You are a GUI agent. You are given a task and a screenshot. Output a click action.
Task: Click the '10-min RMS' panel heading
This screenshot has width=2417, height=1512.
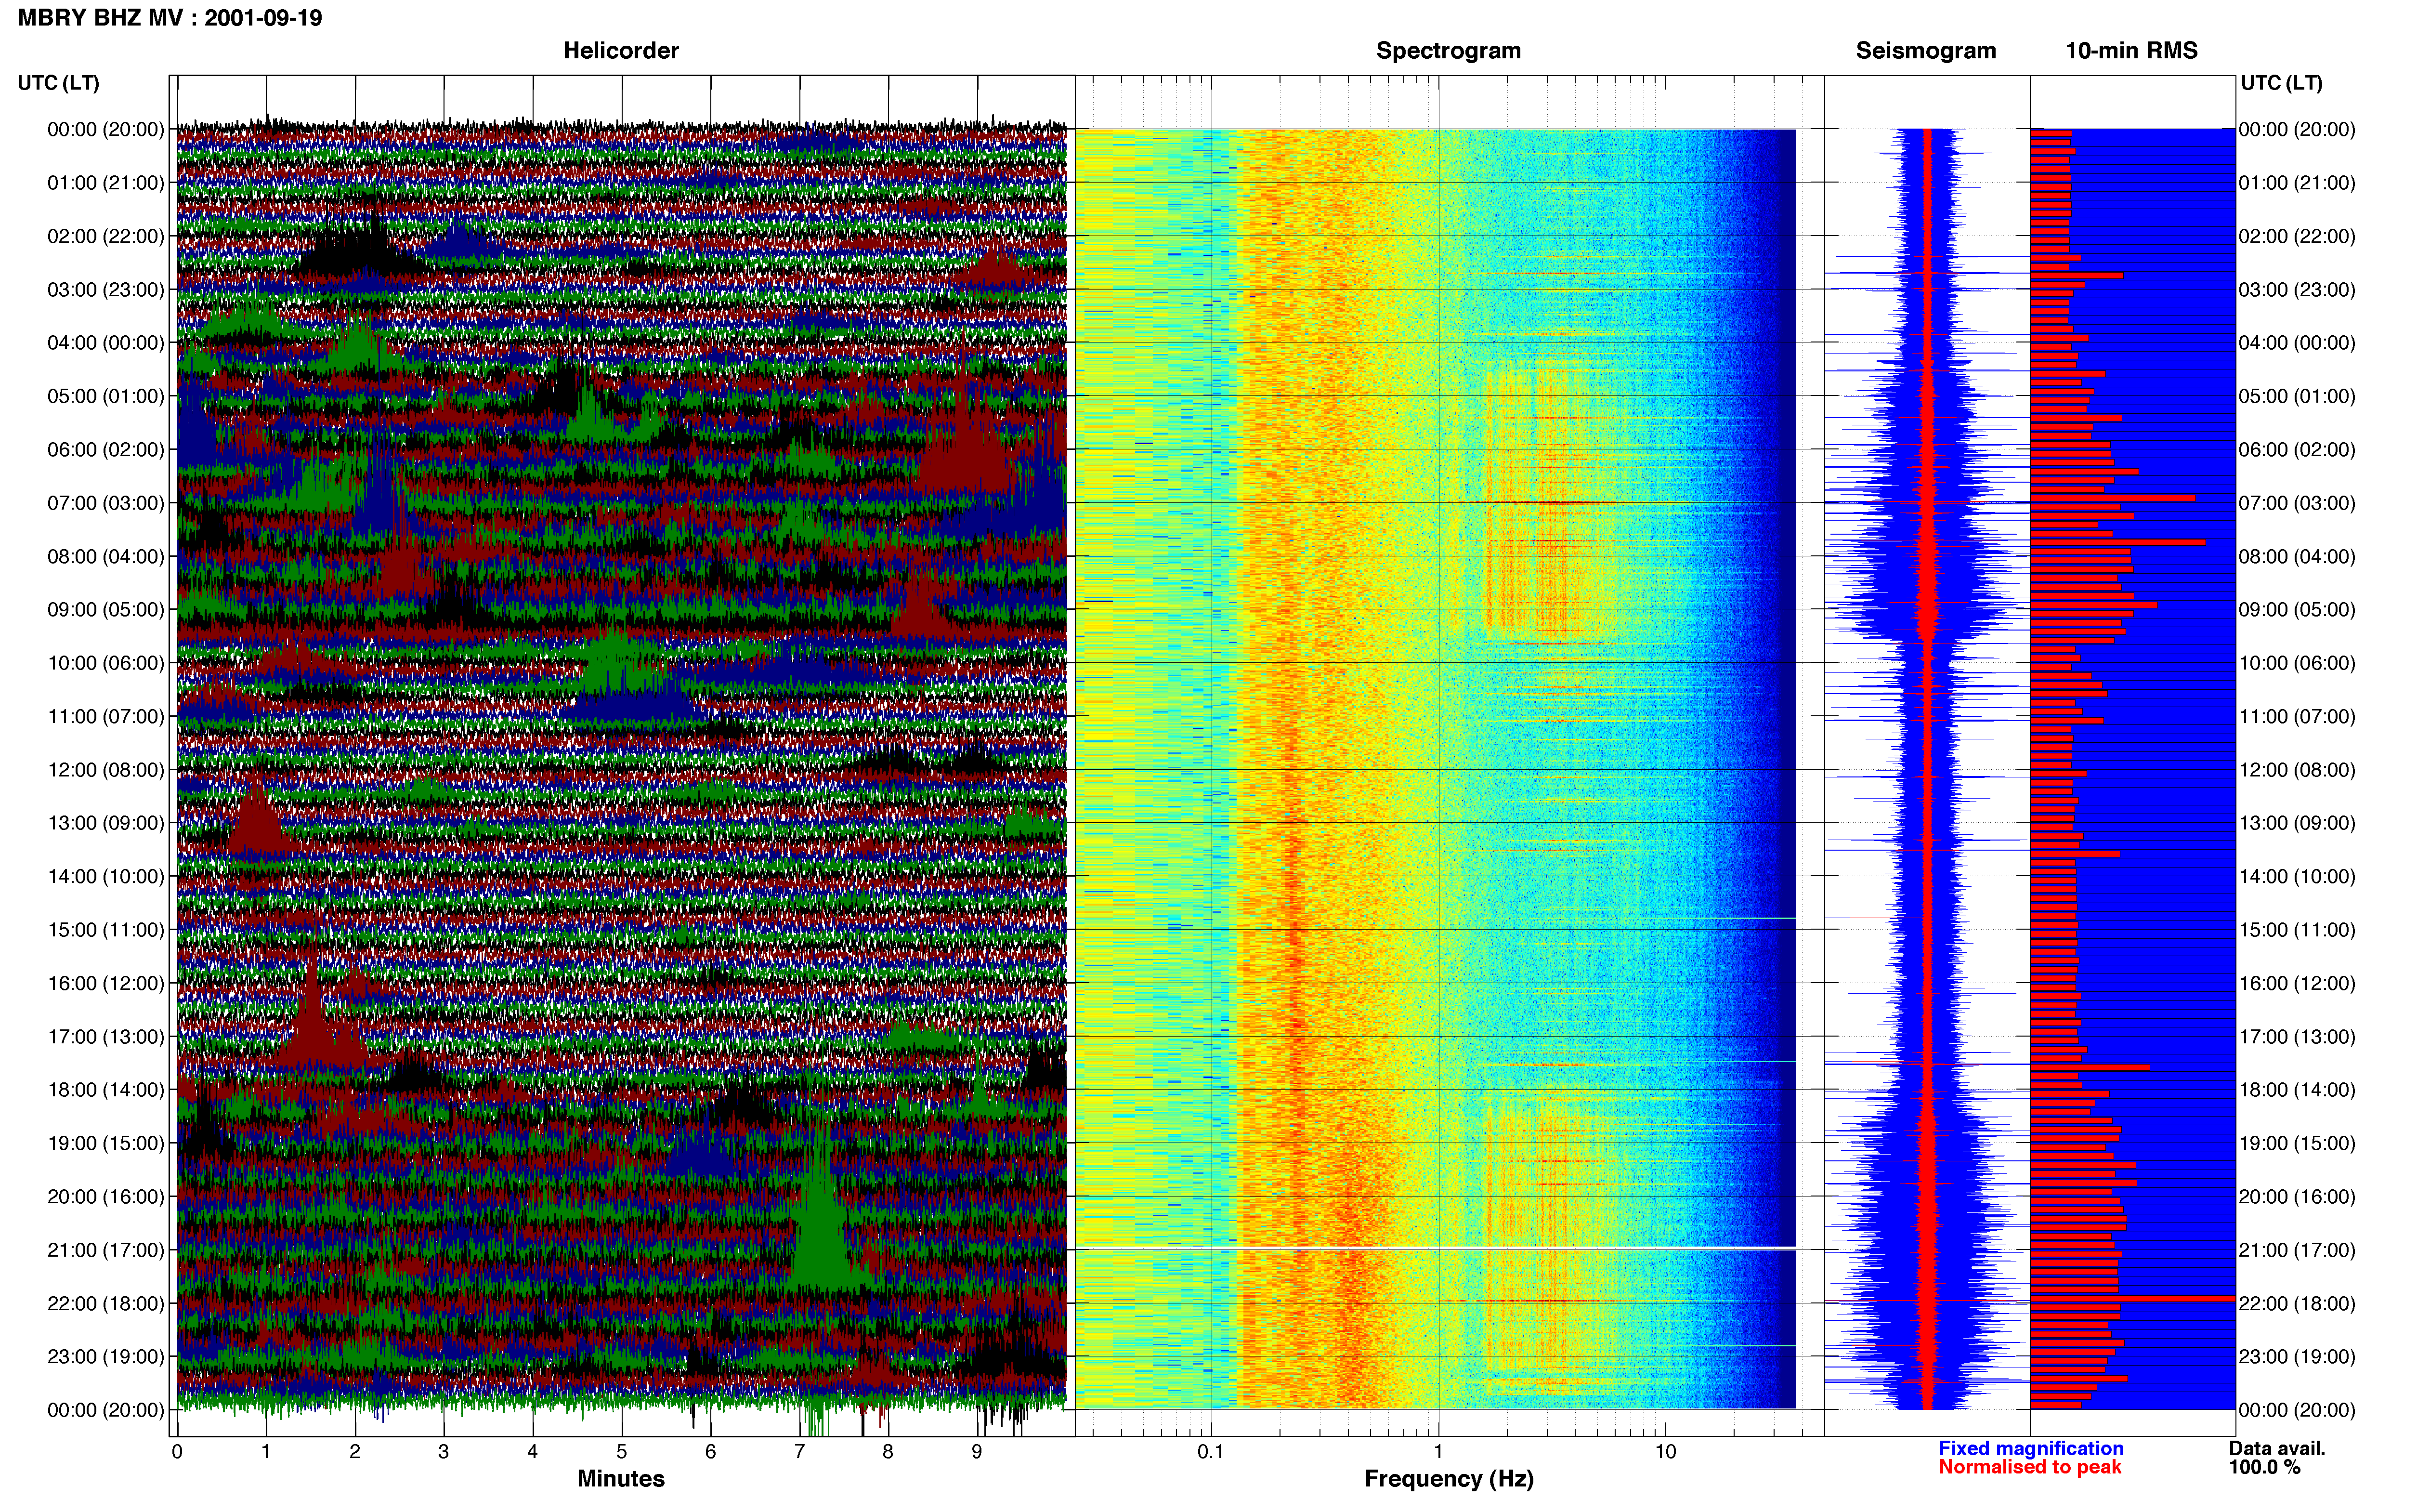(x=2131, y=51)
